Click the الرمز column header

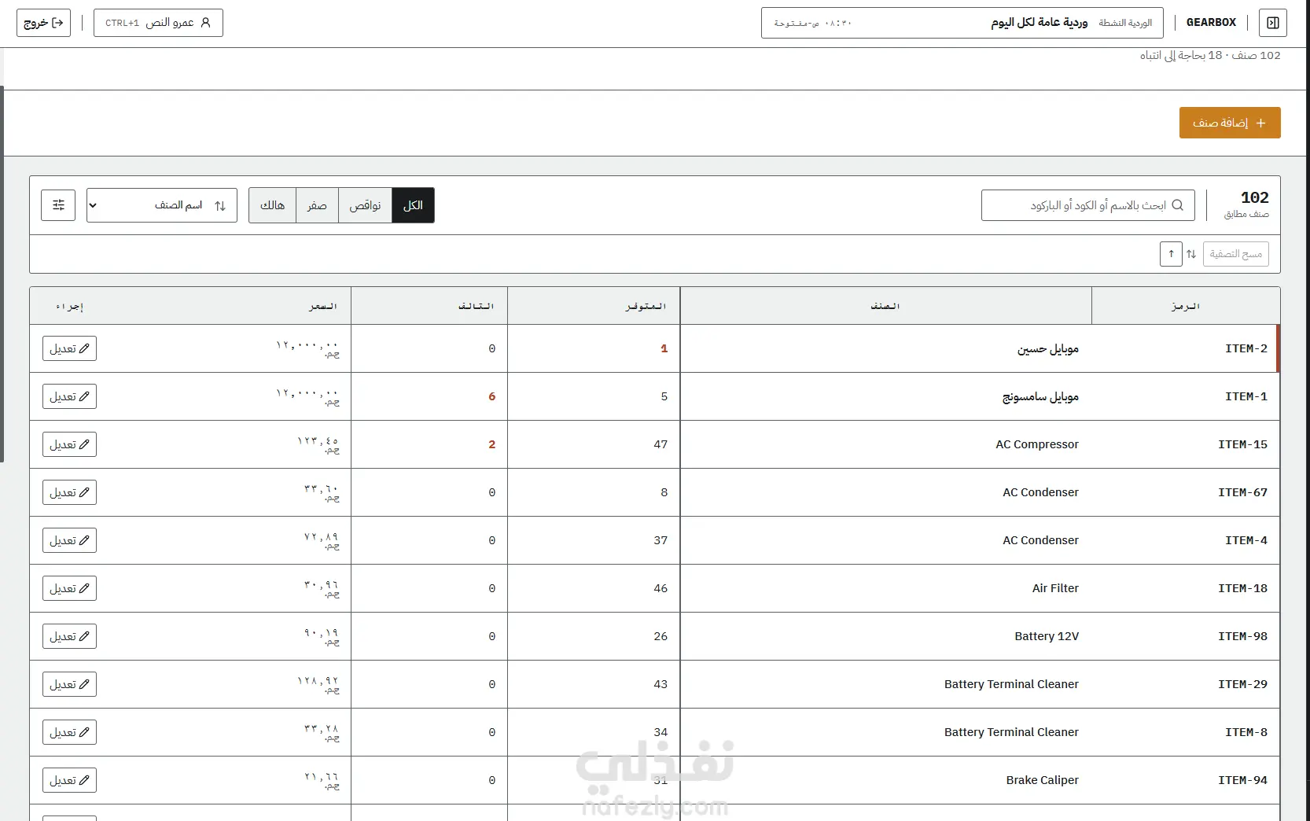pyautogui.click(x=1186, y=306)
